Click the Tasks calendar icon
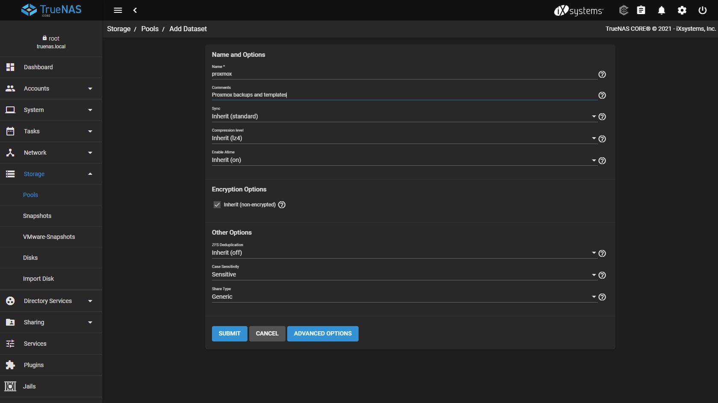The height and width of the screenshot is (403, 718). point(10,131)
